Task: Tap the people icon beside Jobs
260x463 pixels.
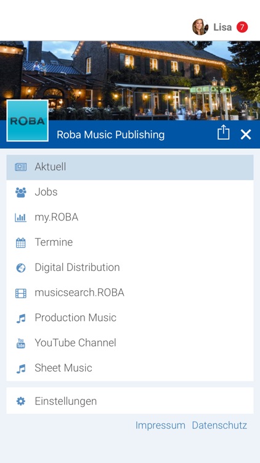Action: [20, 193]
